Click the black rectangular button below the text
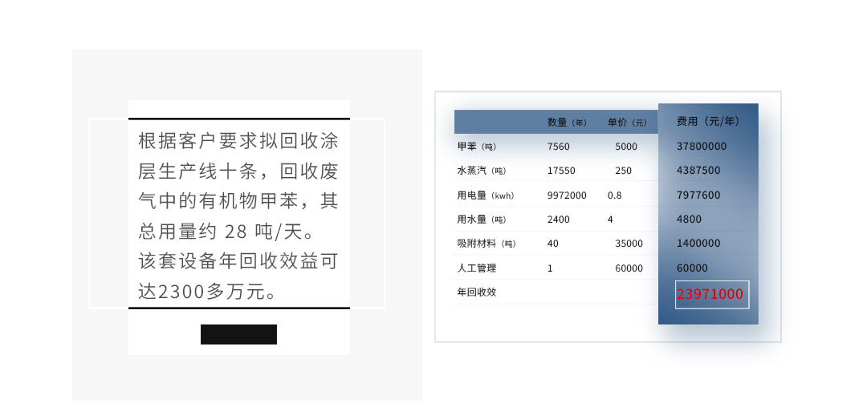This screenshot has width=867, height=411. (x=238, y=334)
